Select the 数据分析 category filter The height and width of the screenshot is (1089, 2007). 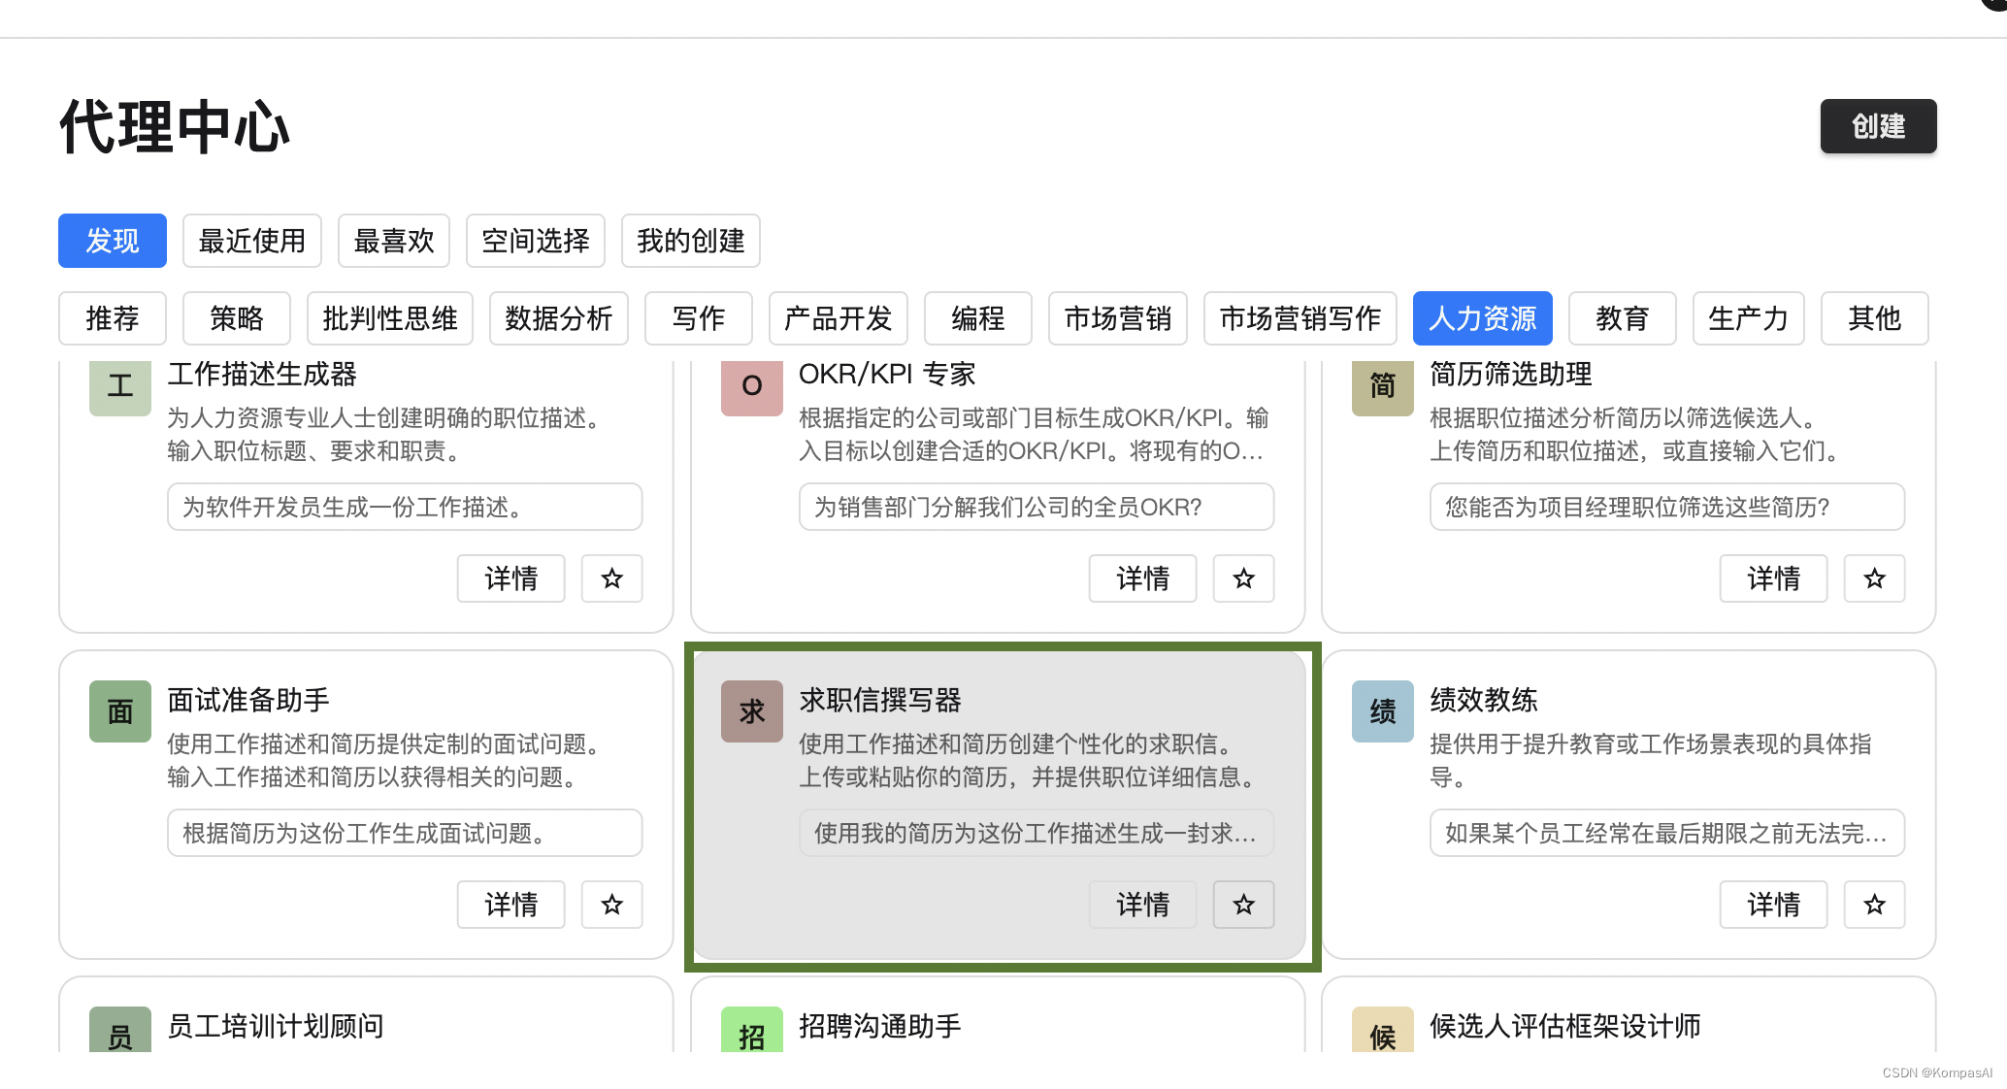pyautogui.click(x=559, y=318)
